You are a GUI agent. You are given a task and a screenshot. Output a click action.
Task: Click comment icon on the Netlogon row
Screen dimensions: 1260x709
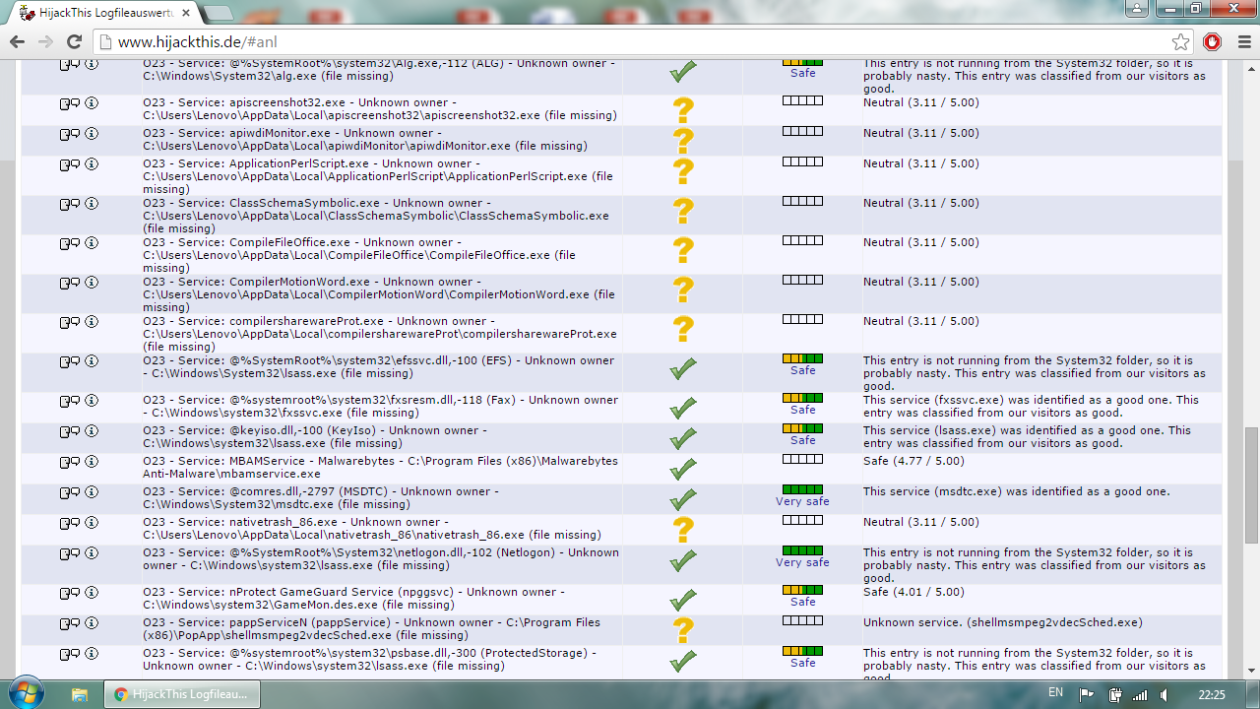pos(70,553)
